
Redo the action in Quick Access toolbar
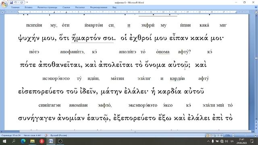(x=21, y=2)
